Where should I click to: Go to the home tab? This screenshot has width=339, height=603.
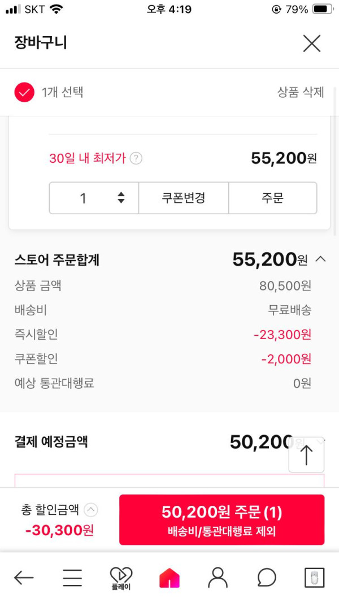pyautogui.click(x=169, y=578)
